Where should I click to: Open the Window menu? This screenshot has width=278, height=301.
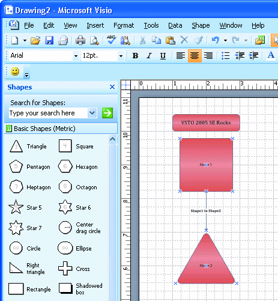(x=231, y=25)
